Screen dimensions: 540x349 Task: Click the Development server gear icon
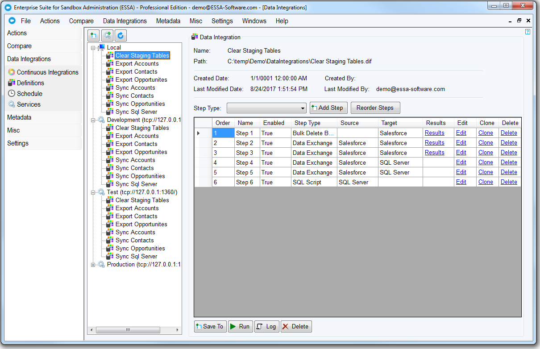click(101, 120)
